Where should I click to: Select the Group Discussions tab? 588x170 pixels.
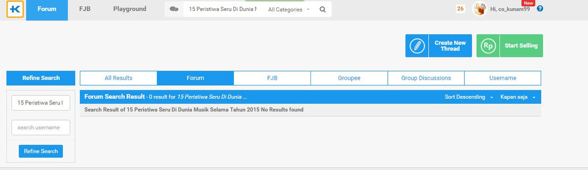pyautogui.click(x=426, y=78)
